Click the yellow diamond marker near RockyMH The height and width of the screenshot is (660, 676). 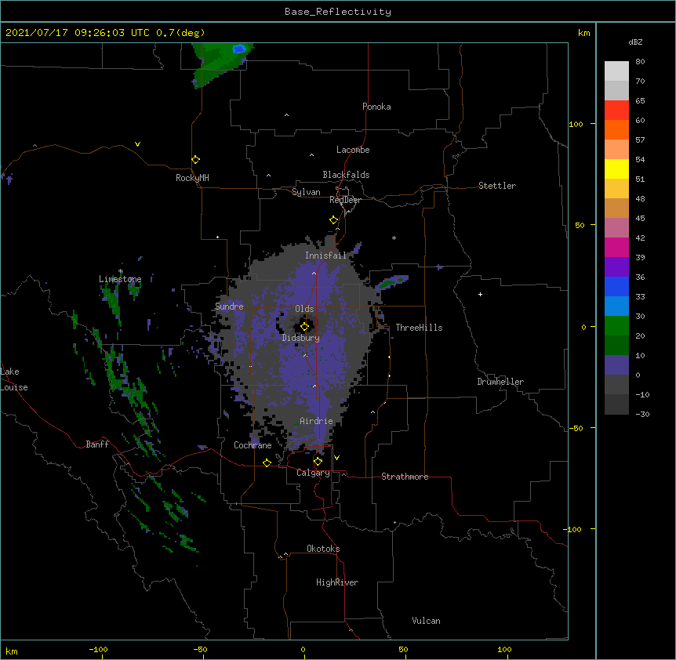coord(196,160)
